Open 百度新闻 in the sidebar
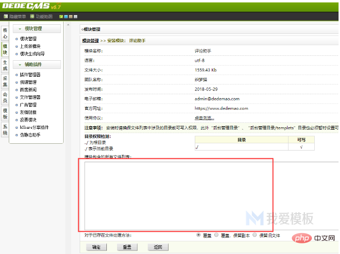340x254 pixels. click(28, 90)
